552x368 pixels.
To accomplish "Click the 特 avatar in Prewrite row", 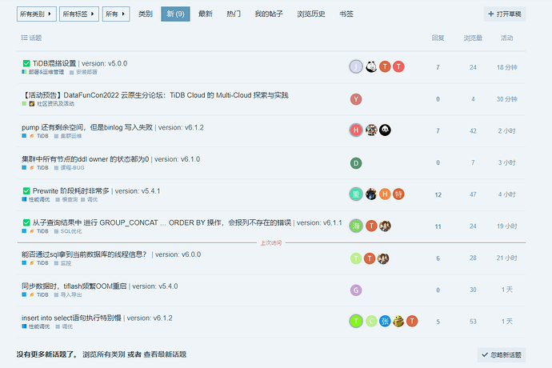I will (x=398, y=194).
